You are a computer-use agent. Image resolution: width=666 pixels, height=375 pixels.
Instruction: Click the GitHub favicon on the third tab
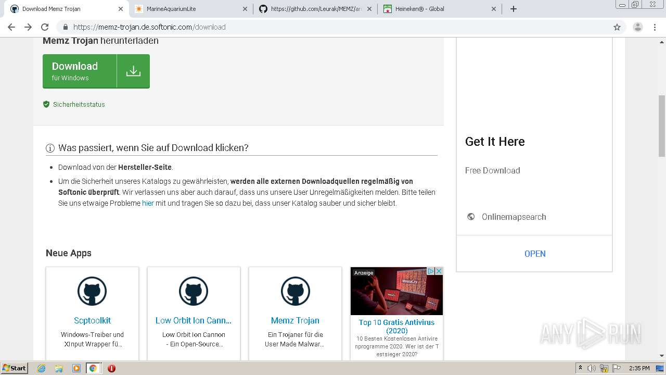pos(263,9)
